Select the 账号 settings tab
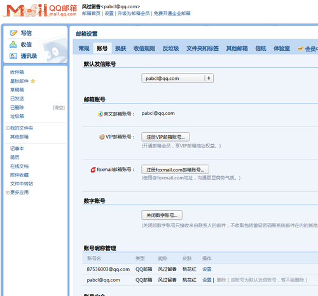318x296 pixels. pyautogui.click(x=102, y=48)
